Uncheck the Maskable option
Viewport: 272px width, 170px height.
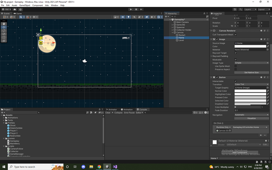(x=235, y=59)
